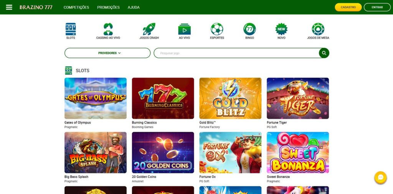Click the Slots section header icon
The image size is (393, 194).
pos(68,70)
